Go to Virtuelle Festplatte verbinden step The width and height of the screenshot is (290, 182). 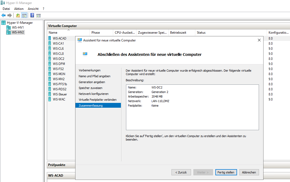(x=98, y=100)
